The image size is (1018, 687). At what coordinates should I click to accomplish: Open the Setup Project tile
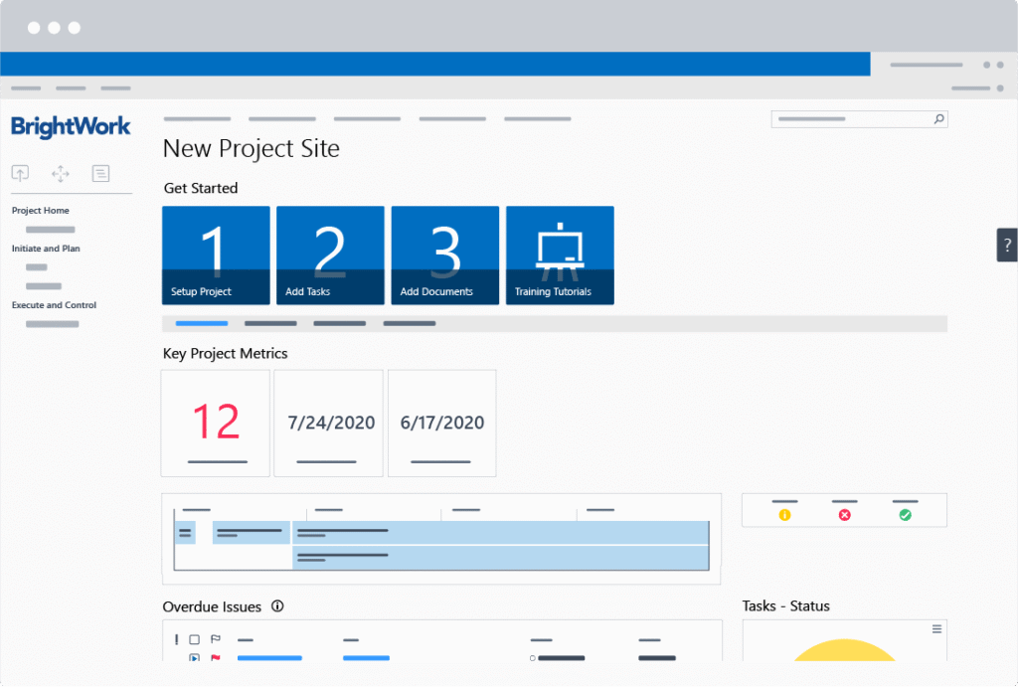(216, 255)
